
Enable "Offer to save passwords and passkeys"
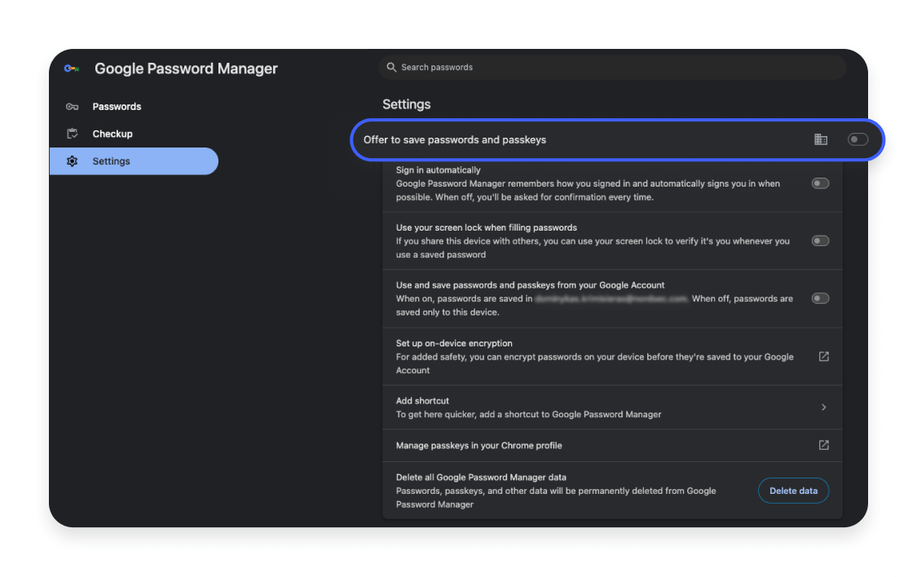[857, 139]
